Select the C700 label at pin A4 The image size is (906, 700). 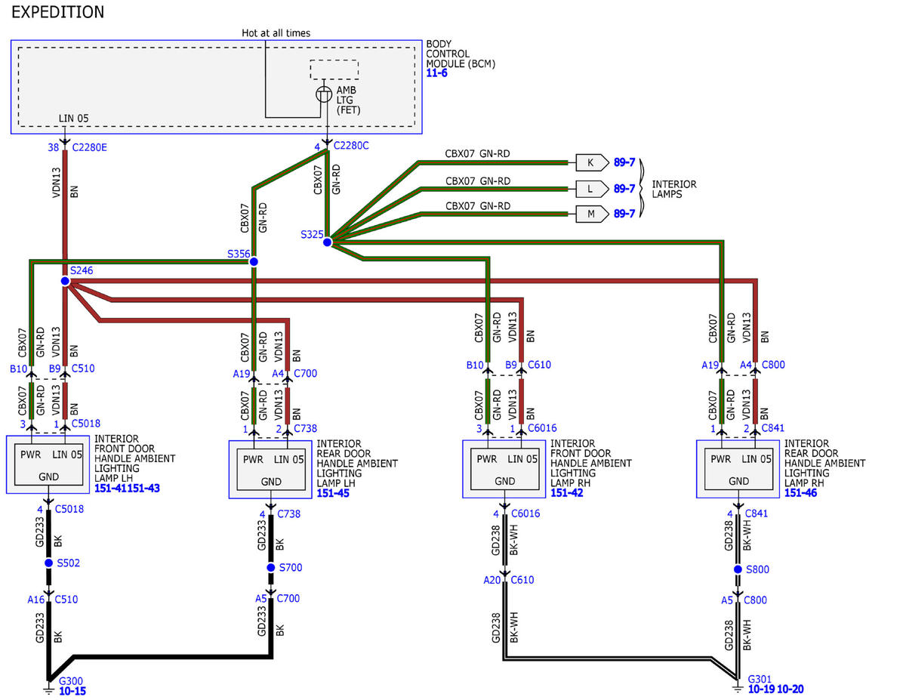coord(307,373)
